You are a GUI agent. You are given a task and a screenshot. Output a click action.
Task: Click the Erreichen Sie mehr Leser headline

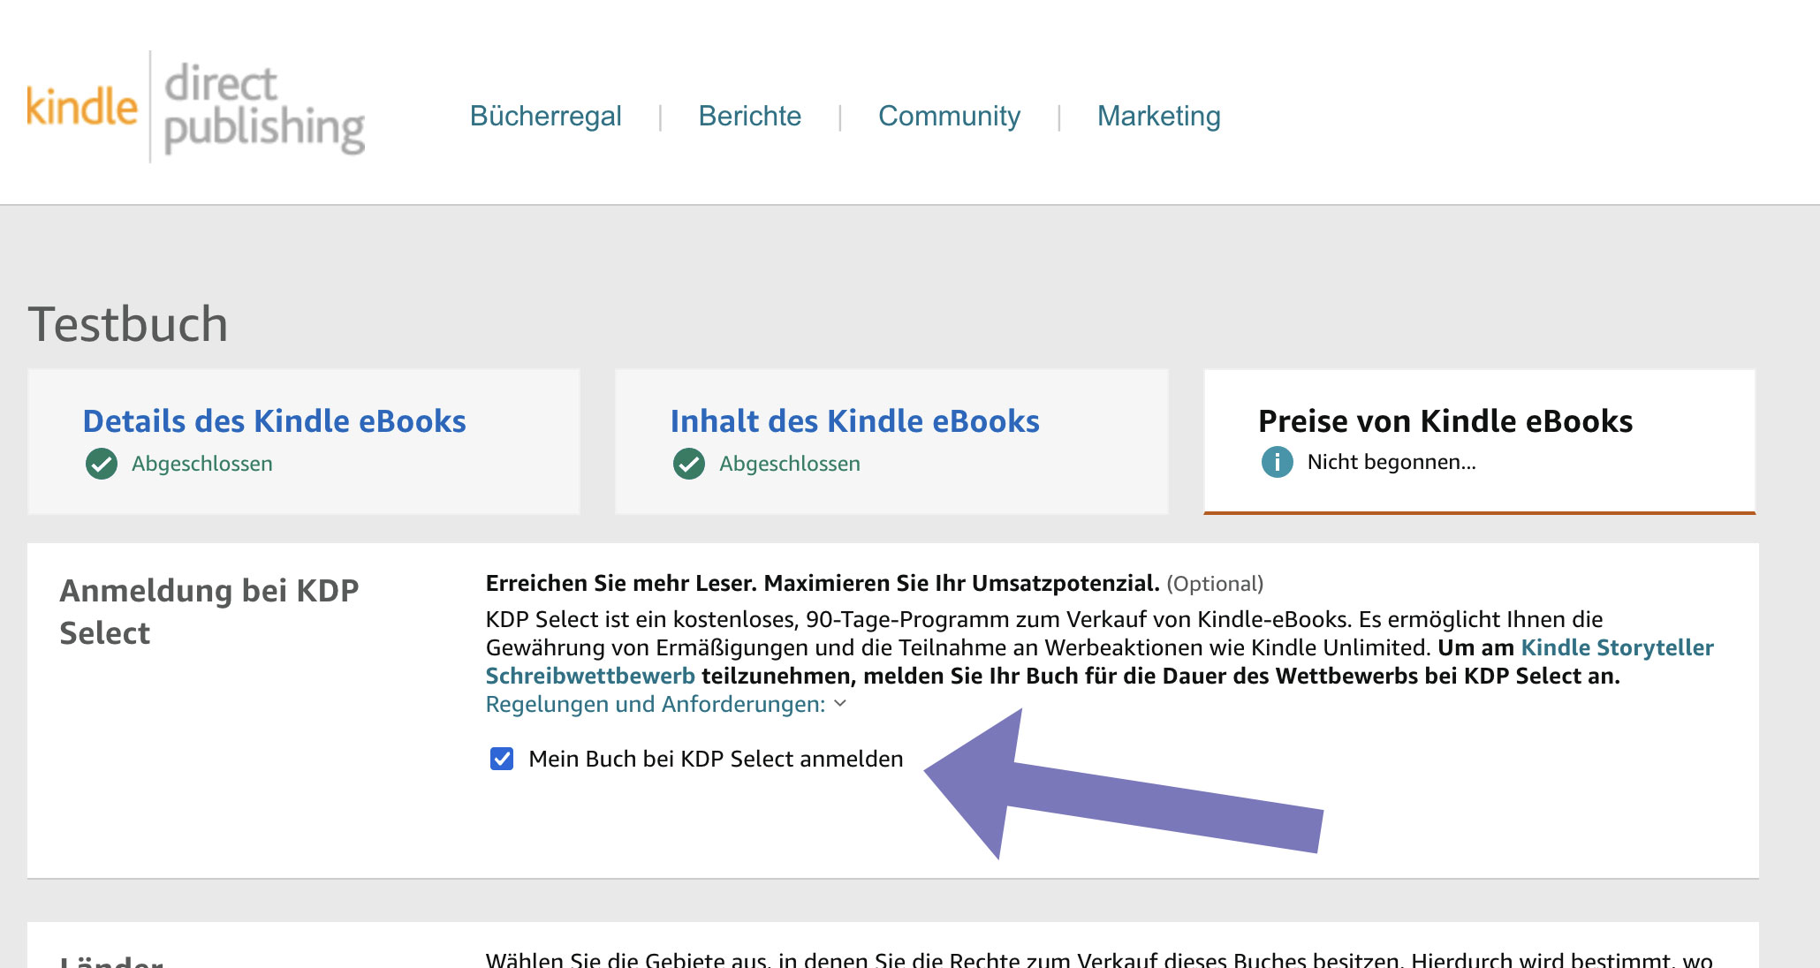[x=823, y=584]
